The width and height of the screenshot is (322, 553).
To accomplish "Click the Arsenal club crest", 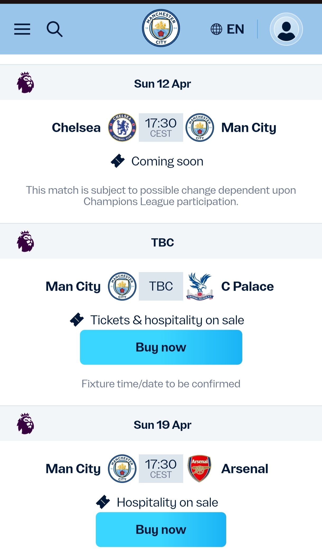I will pyautogui.click(x=200, y=469).
